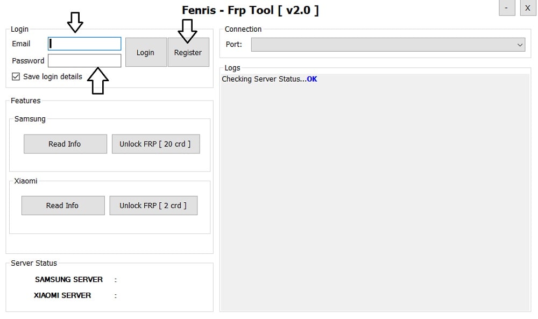
Task: Click the Port label in Connection
Action: (x=233, y=45)
